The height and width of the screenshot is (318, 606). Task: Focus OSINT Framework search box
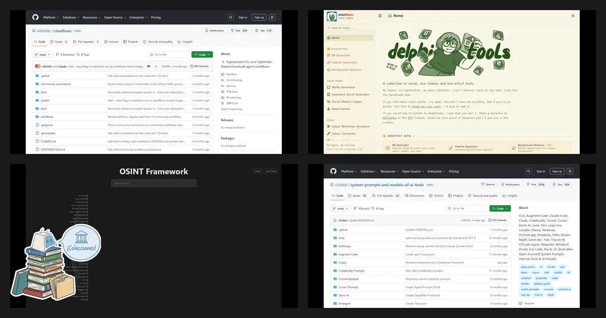pyautogui.click(x=154, y=183)
